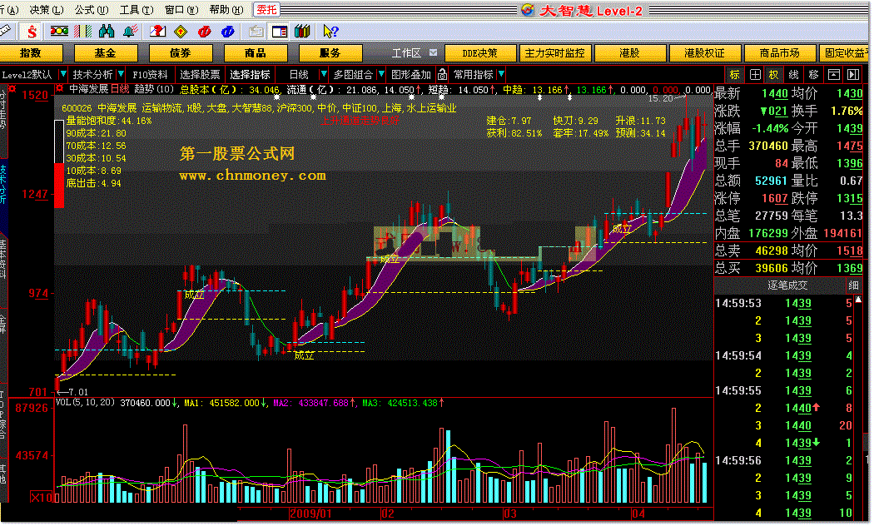Viewport: 874px width, 526px height.
Task: Toggle the 移 move button
Action: click(814, 75)
